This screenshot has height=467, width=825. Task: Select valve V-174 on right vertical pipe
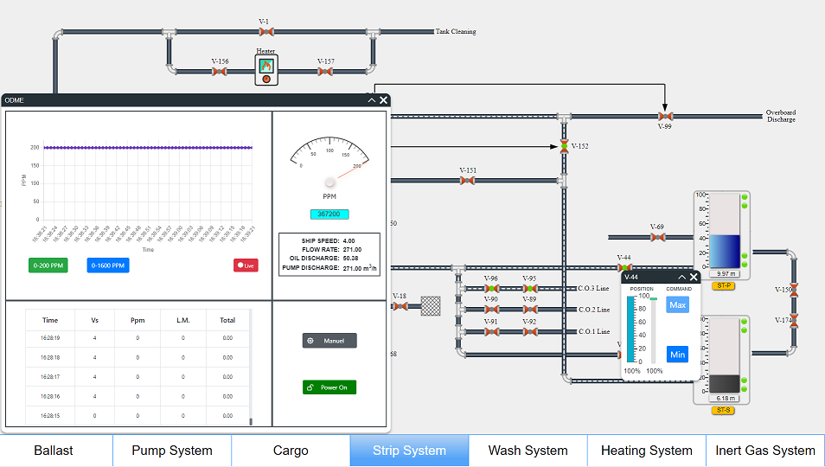tap(794, 321)
